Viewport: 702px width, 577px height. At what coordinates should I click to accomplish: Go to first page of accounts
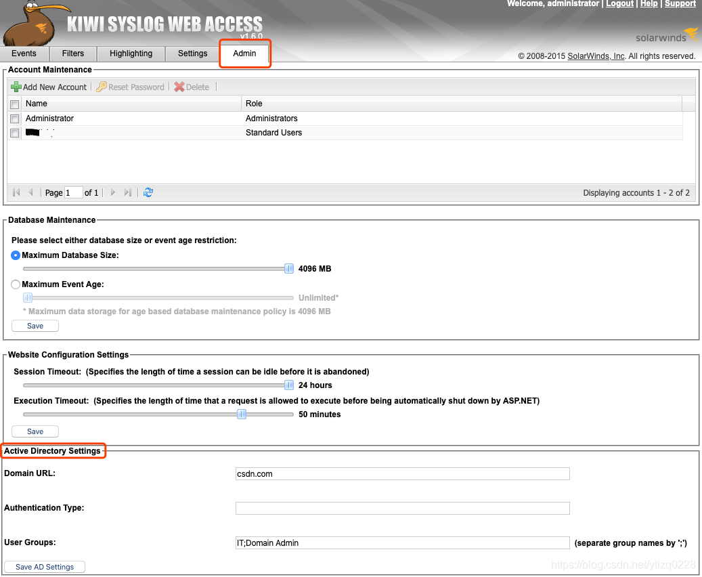[x=16, y=192]
